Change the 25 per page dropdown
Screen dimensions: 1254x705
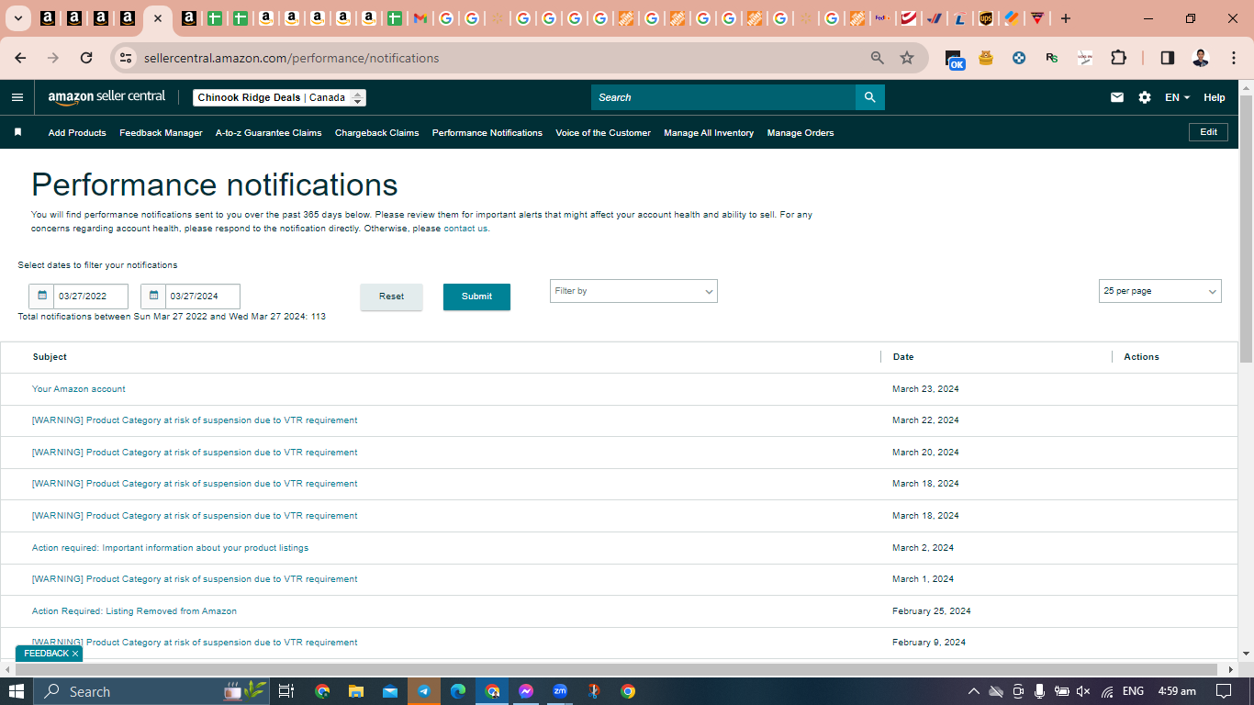pos(1160,291)
